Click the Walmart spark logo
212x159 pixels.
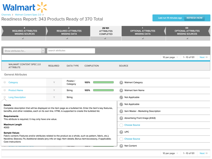click(42, 7)
